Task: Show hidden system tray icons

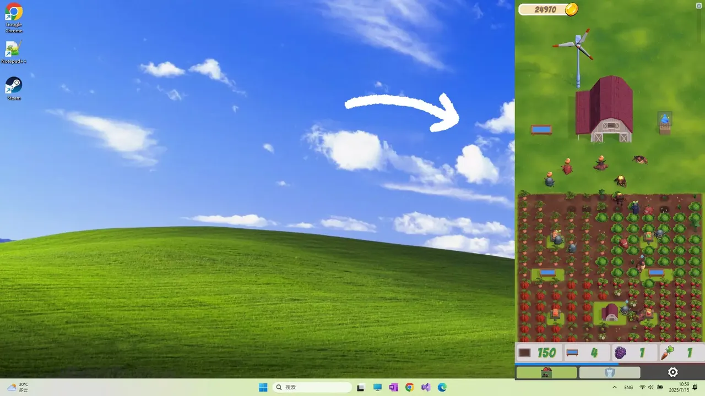Action: point(614,387)
